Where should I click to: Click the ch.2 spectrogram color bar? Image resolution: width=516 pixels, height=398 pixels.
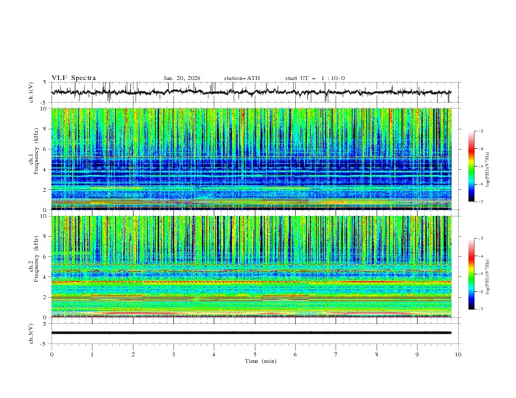[x=472, y=274]
